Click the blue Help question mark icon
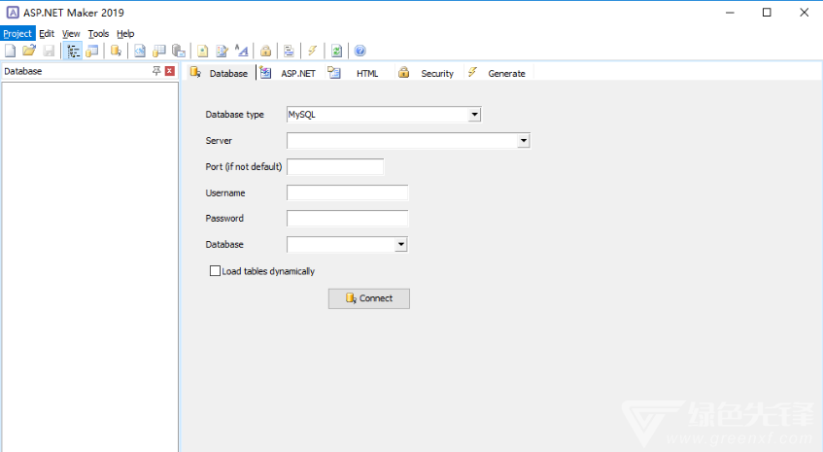 pos(360,51)
